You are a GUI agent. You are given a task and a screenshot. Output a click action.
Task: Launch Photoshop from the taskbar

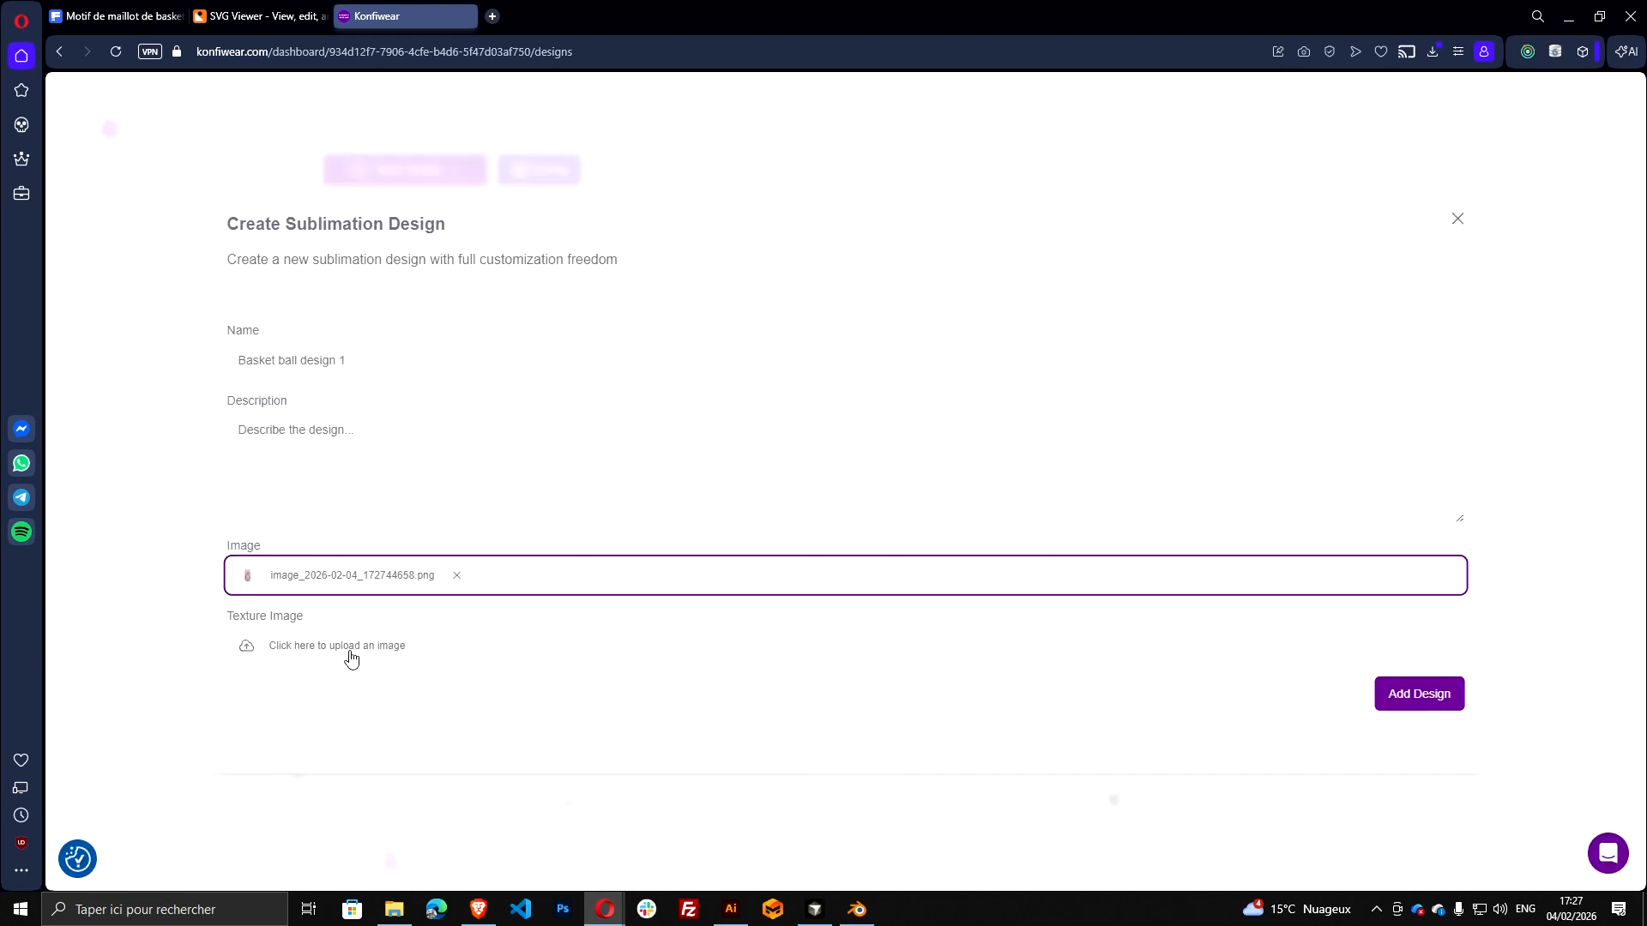[563, 909]
